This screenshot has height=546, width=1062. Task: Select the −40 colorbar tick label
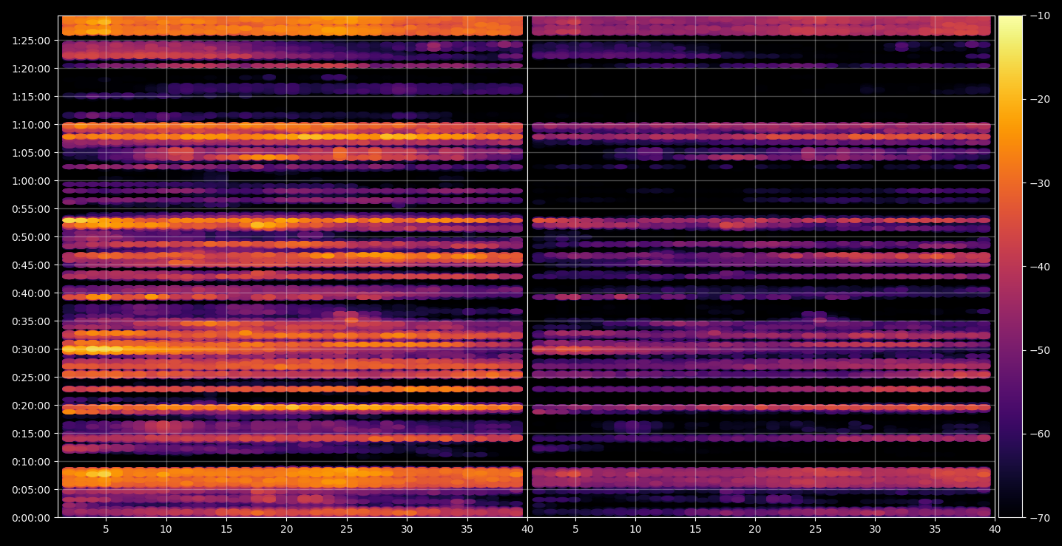click(1041, 267)
